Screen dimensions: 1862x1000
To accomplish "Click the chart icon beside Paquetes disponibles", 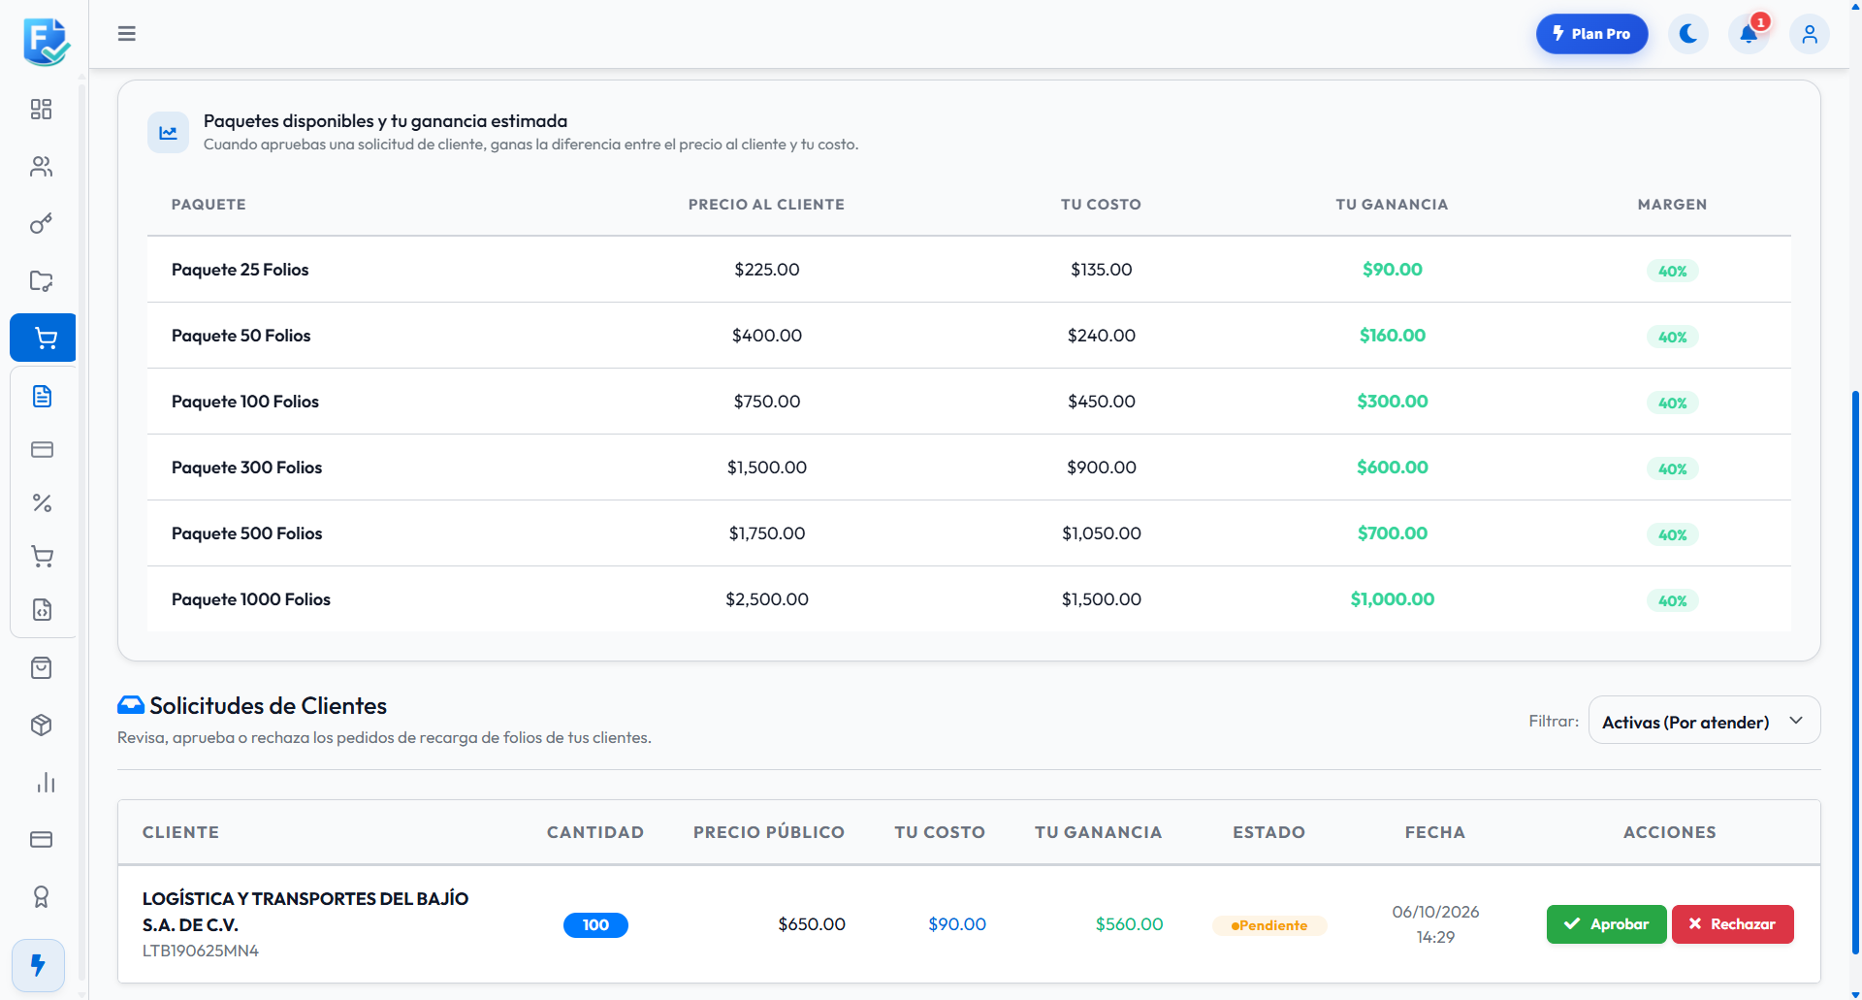I will [x=168, y=132].
